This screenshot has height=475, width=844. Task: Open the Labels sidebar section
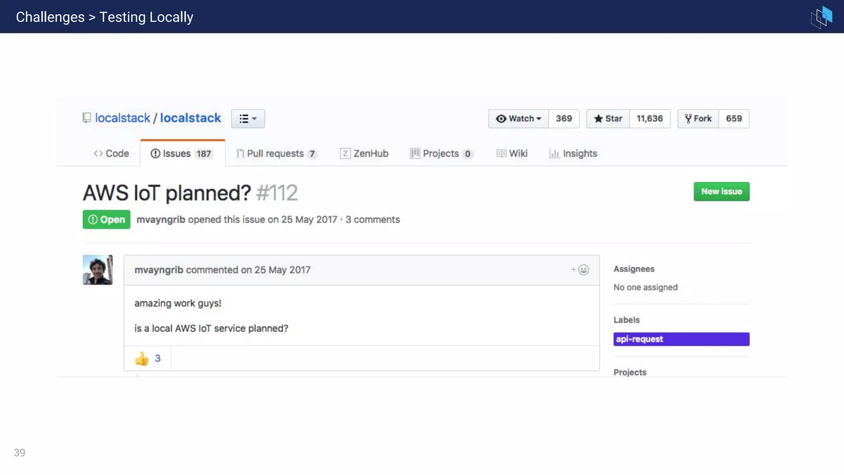click(626, 320)
